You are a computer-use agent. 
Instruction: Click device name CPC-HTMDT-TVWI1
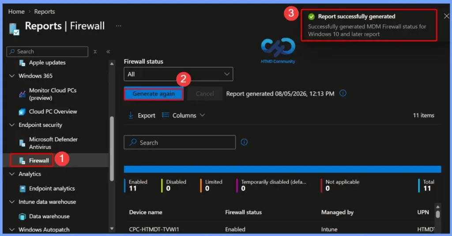click(x=154, y=229)
